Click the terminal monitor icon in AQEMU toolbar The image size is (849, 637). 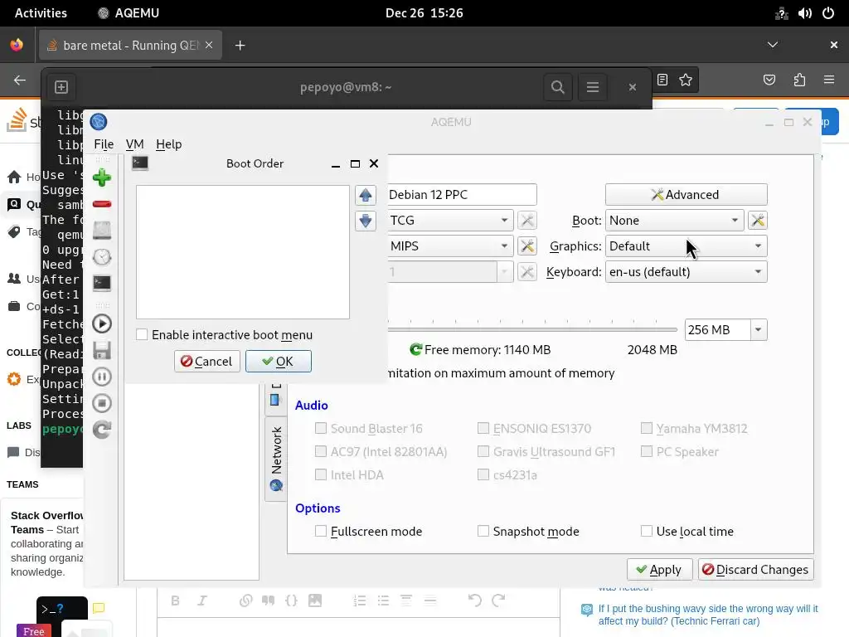(x=102, y=283)
